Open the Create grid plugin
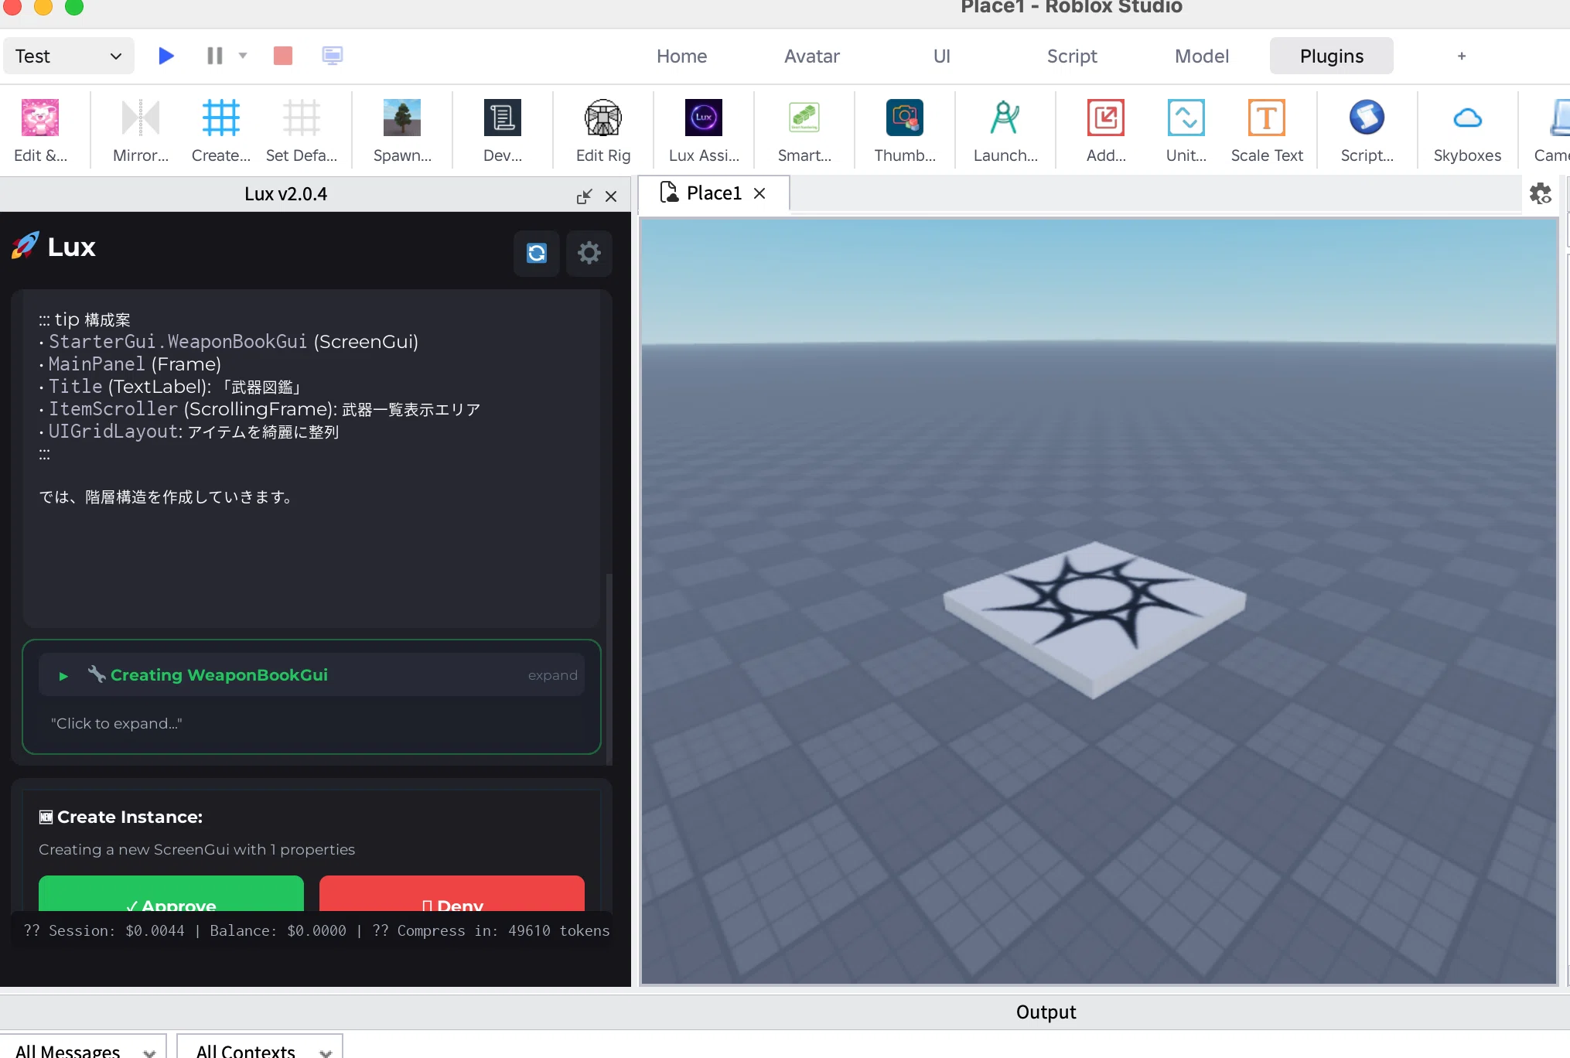The height and width of the screenshot is (1058, 1570). coord(221,118)
